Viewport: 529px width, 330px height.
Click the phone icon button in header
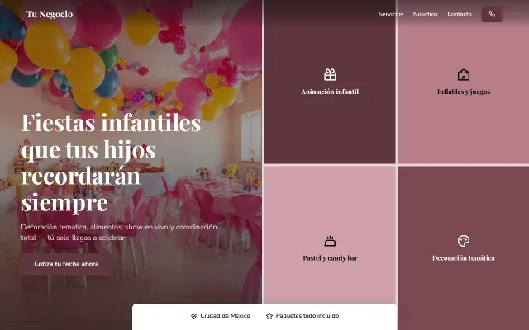(492, 14)
